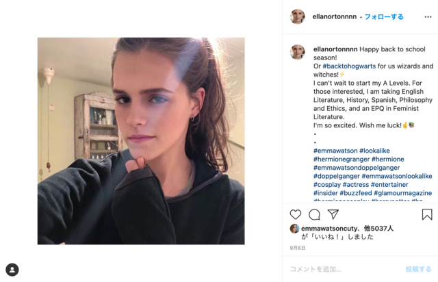
Task: Open the #emmawatsondoppelganger hashtag
Action: [x=357, y=168]
